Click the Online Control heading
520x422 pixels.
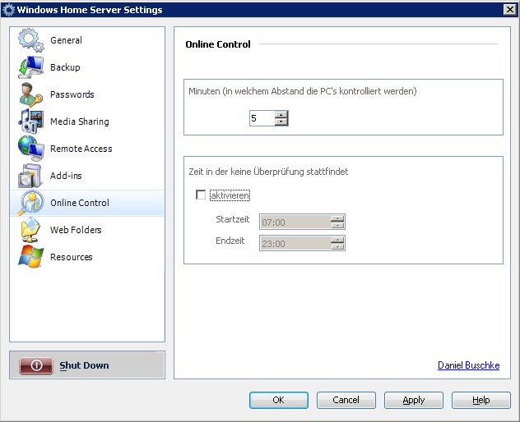point(218,44)
